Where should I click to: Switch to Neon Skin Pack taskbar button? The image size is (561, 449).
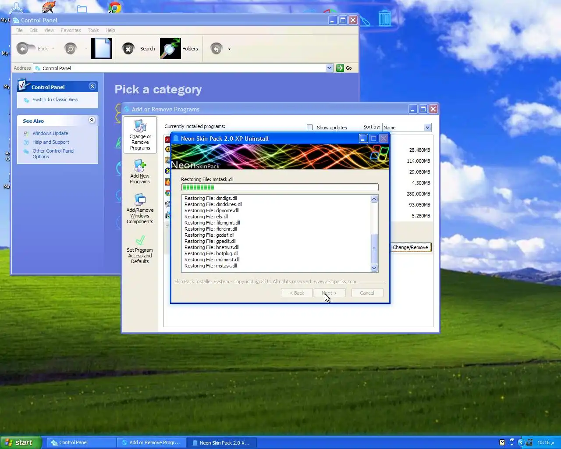click(x=222, y=443)
